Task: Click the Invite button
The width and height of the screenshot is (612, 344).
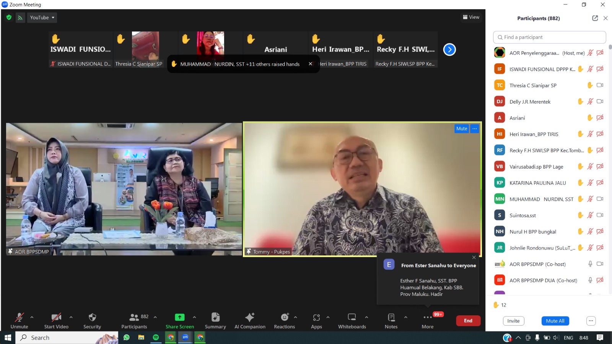Action: pyautogui.click(x=513, y=321)
